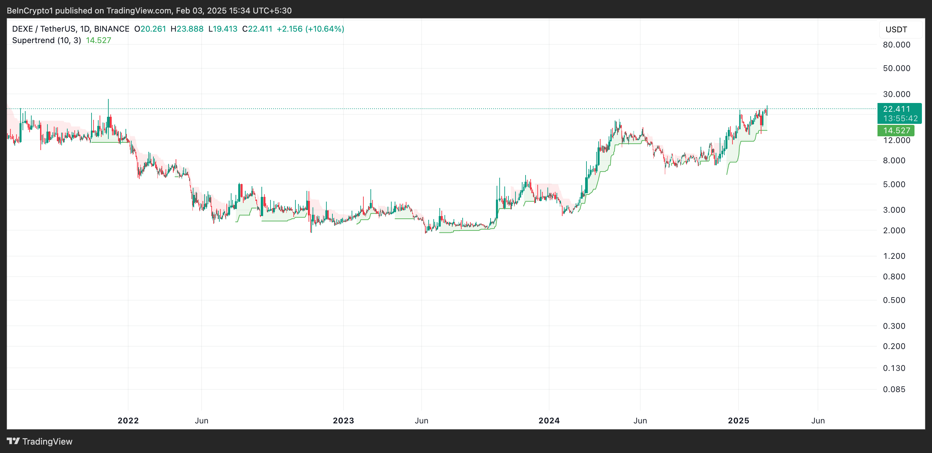Click the close value C22.411 in legend
This screenshot has height=453, width=932.
[257, 29]
